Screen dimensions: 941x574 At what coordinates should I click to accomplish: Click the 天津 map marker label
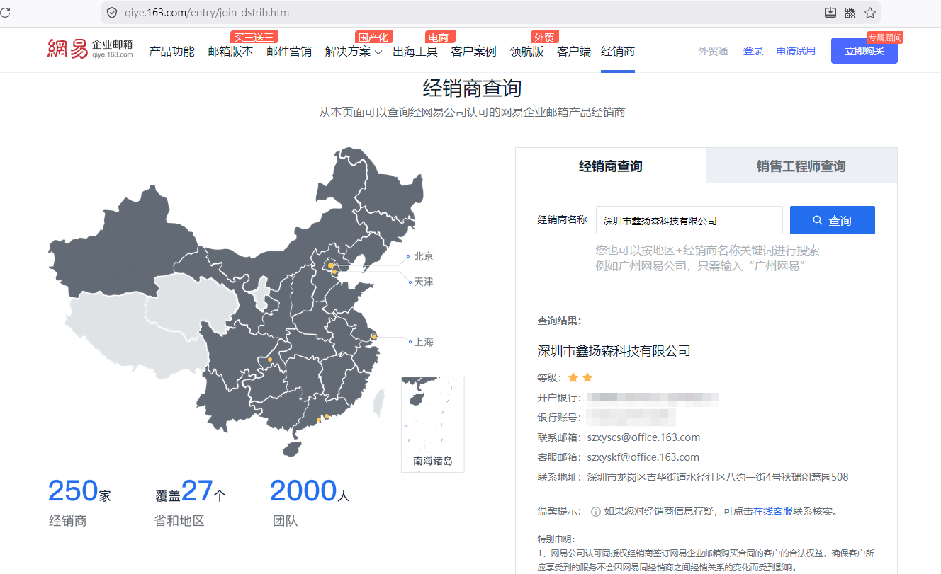pos(424,282)
